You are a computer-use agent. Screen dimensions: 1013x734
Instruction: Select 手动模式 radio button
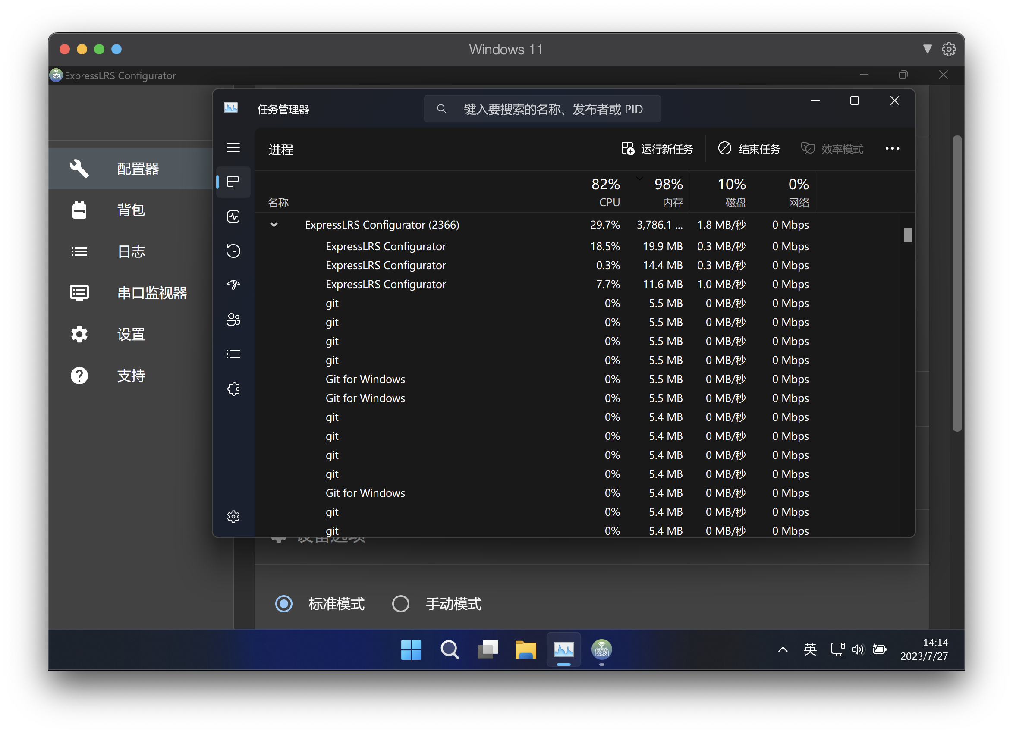point(401,604)
